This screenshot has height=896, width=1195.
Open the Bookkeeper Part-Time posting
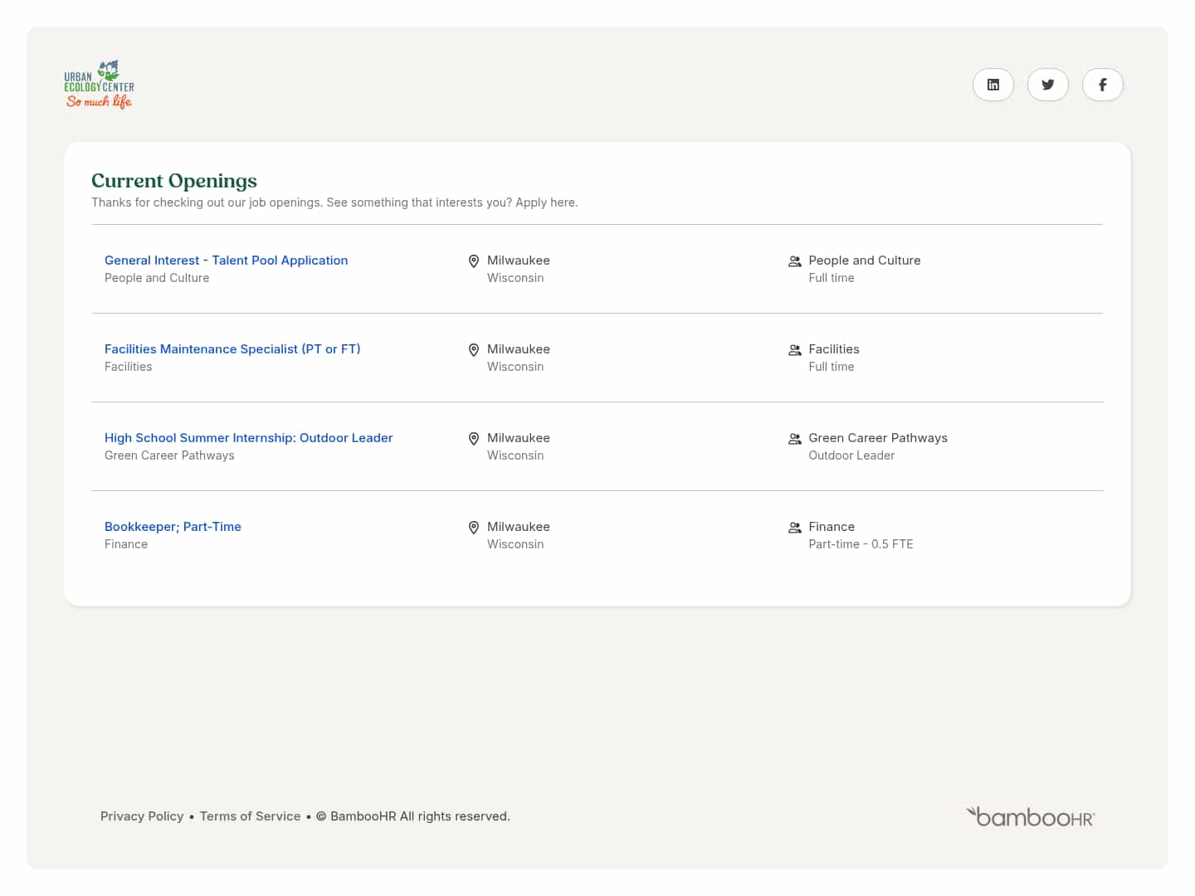[x=173, y=526]
